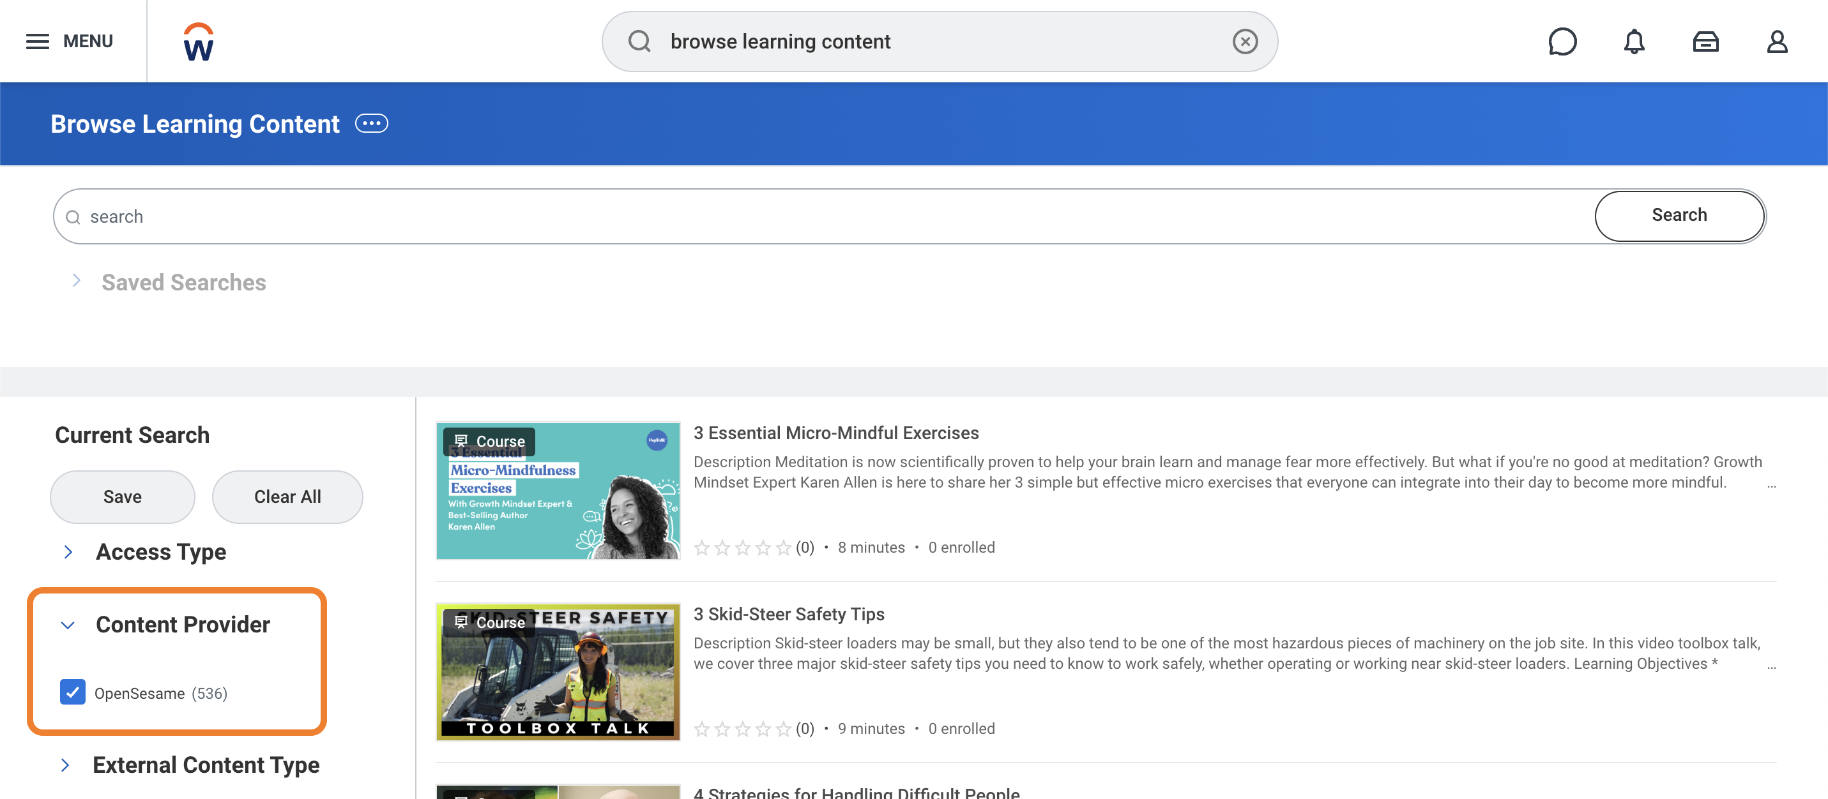
Task: Focus the learning content search field
Action: point(823,216)
